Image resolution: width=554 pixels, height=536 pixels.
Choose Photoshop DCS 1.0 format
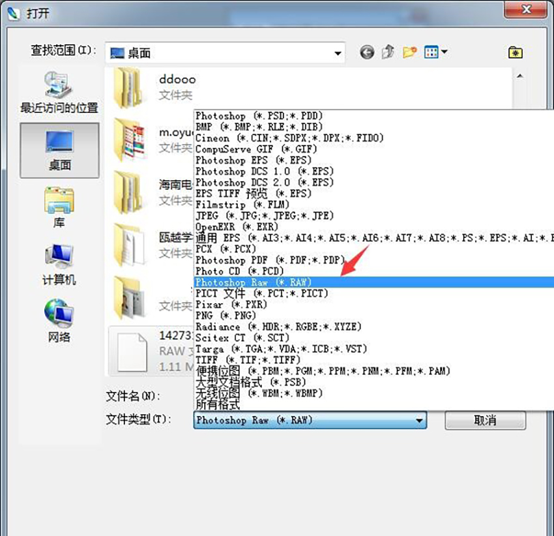(374, 171)
